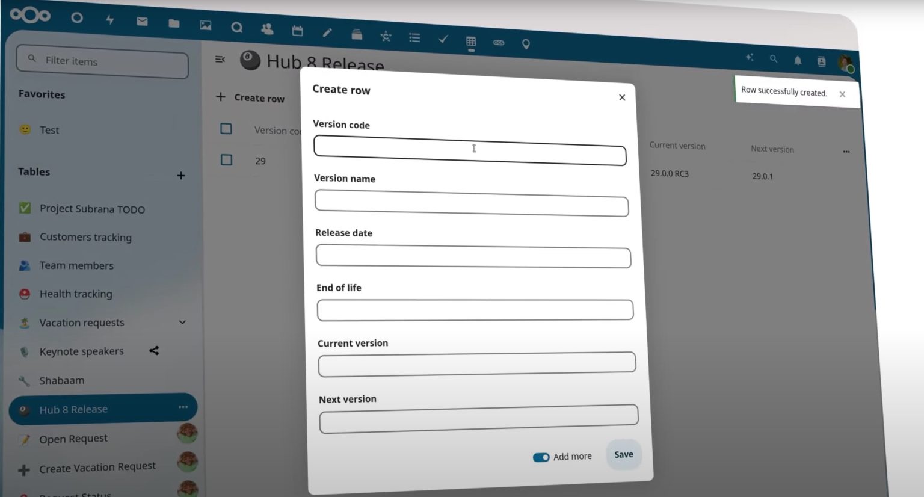
Task: Open the Hub 8 Release options menu
Action: pos(183,408)
